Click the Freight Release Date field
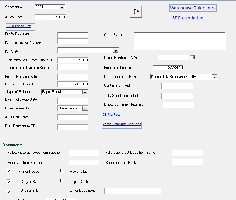Image resolution: width=236 pixels, height=200 pixels. 73,77
